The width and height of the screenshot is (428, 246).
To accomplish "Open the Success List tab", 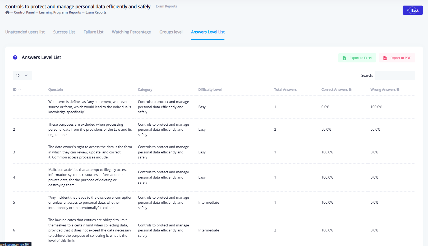I will click(64, 32).
